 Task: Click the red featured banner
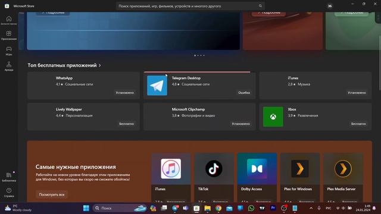[283, 31]
